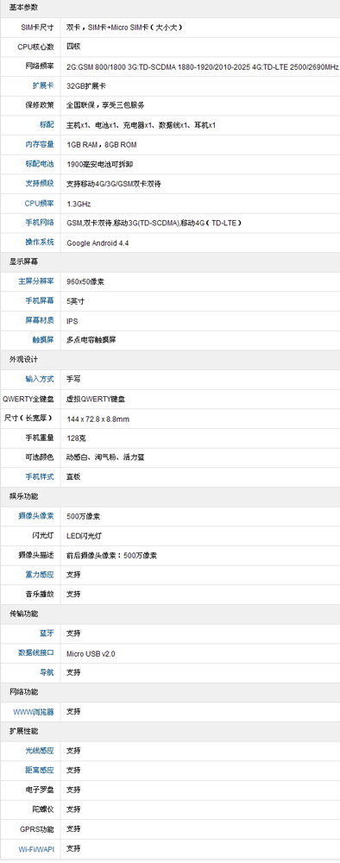
Task: Click the QWERTY全键盘 label
Action: [28, 399]
